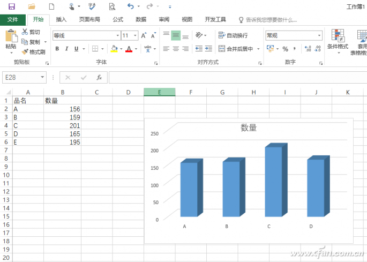Select cell B4 containing 201
Image resolution: width=367 pixels, height=262 pixels.
coord(63,125)
